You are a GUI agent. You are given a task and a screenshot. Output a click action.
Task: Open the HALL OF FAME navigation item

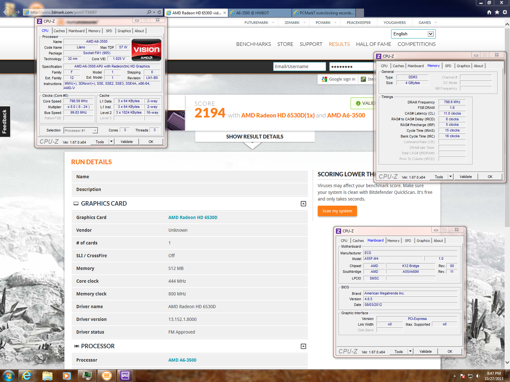tap(374, 44)
